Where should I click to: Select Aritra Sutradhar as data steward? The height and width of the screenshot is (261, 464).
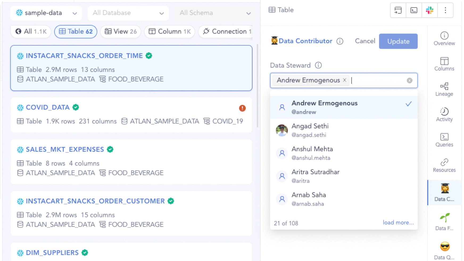coord(343,176)
